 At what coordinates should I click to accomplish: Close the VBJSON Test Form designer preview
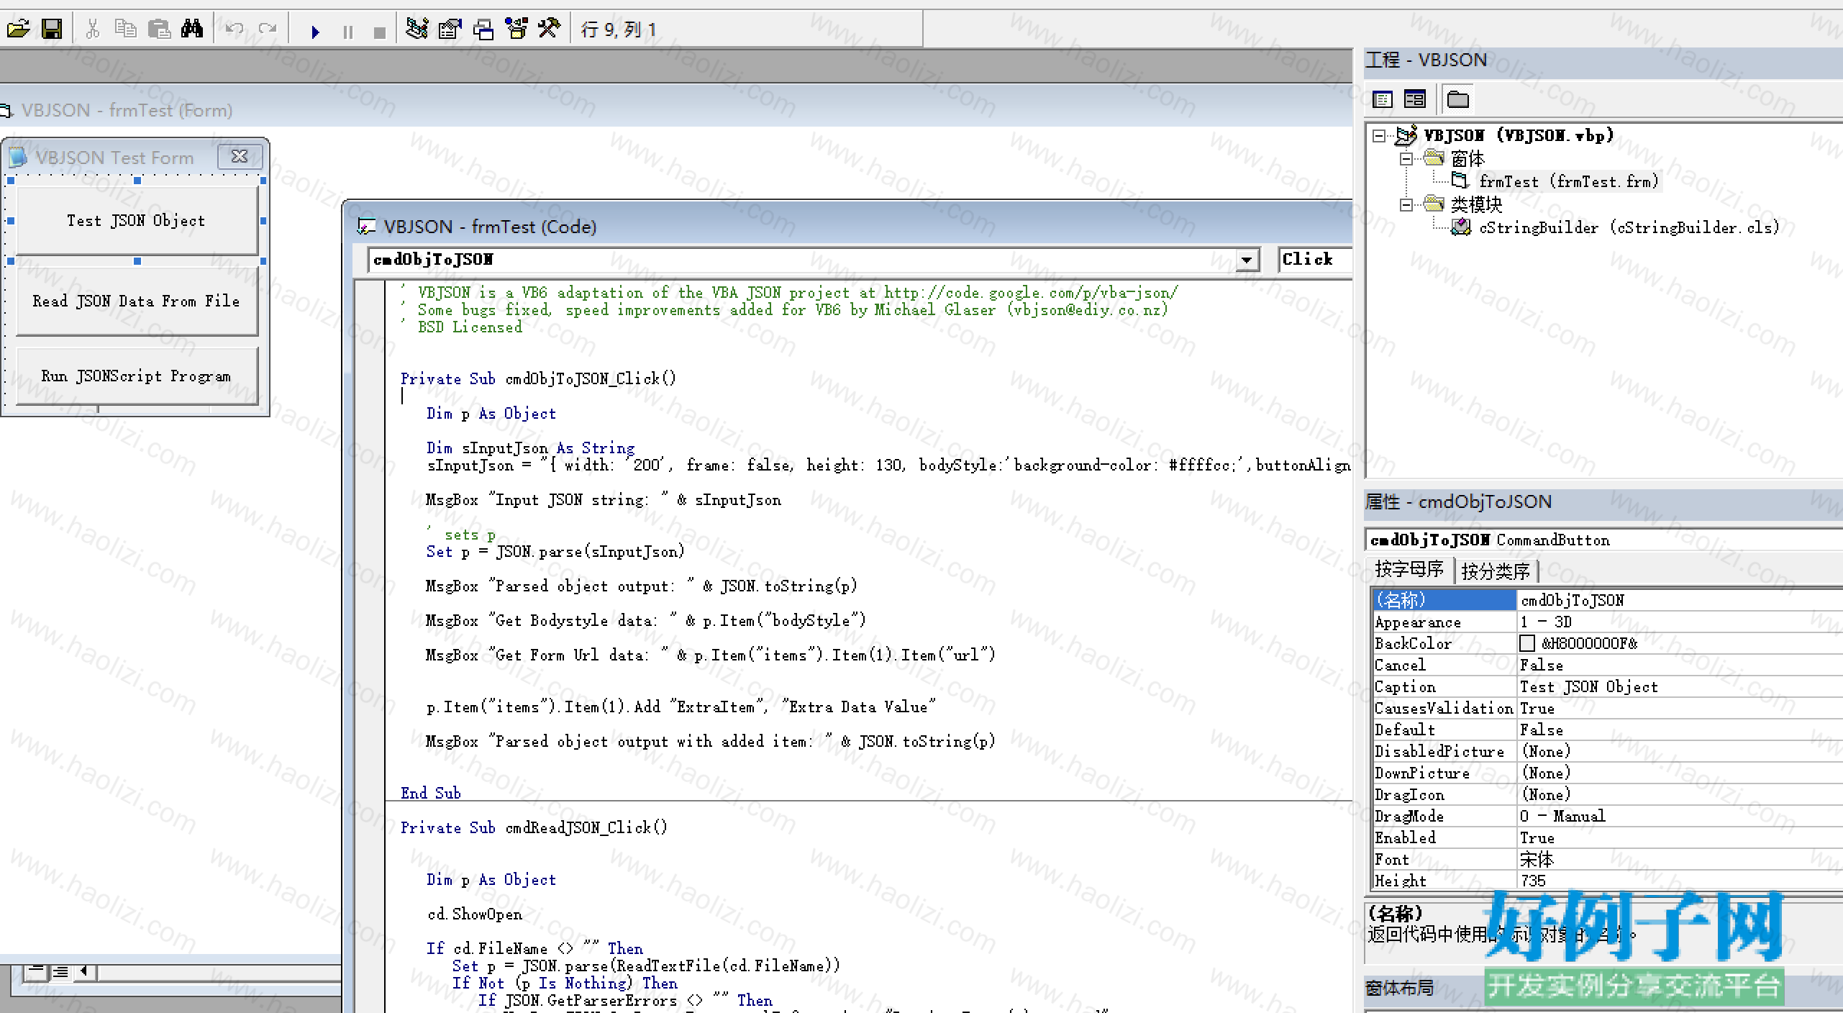240,156
